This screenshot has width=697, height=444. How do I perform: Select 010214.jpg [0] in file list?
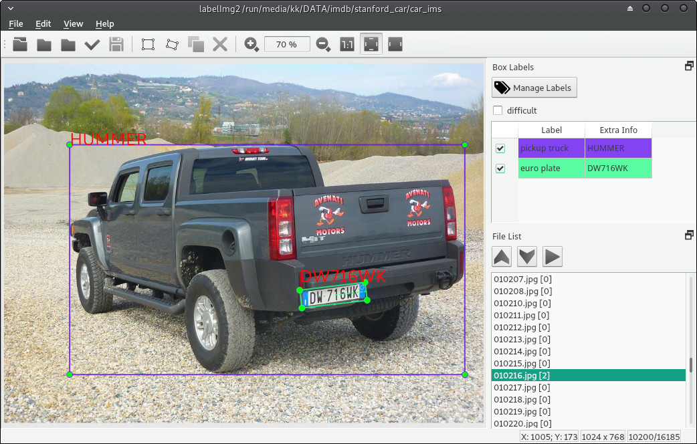pos(589,351)
